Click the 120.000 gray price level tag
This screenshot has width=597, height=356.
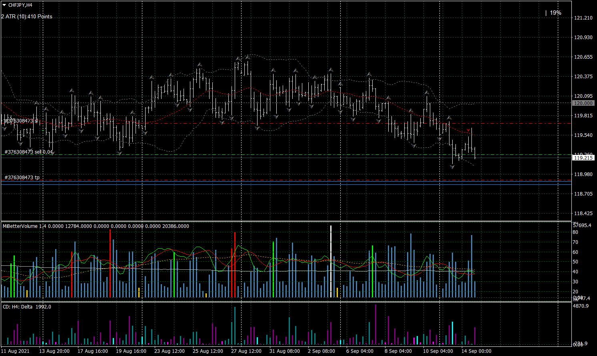(583, 103)
